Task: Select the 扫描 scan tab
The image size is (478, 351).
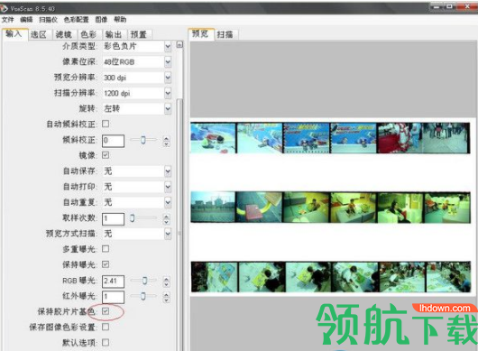Action: pos(225,35)
